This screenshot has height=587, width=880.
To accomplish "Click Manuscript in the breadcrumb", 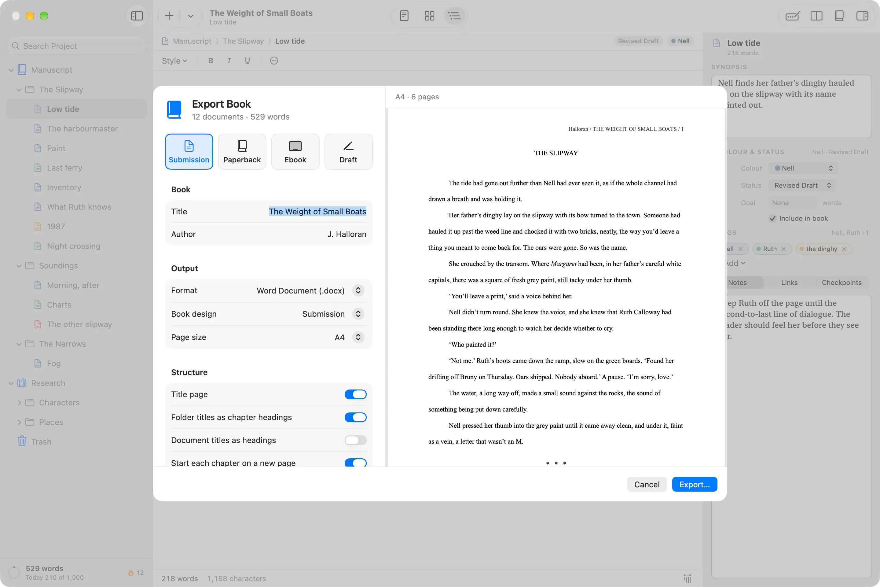I will pyautogui.click(x=192, y=41).
